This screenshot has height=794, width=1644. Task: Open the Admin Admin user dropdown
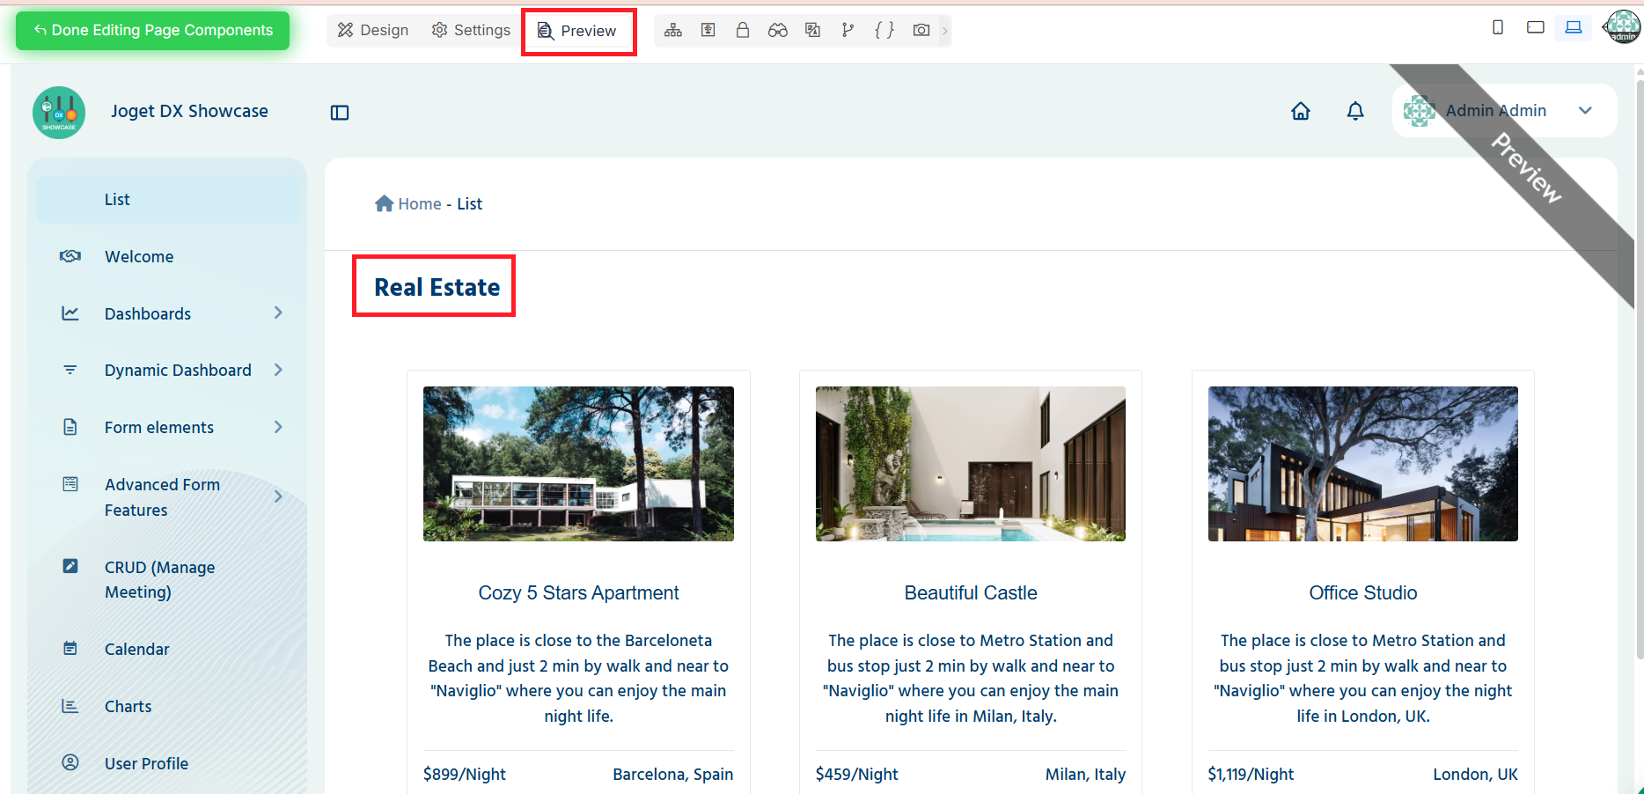(1504, 111)
